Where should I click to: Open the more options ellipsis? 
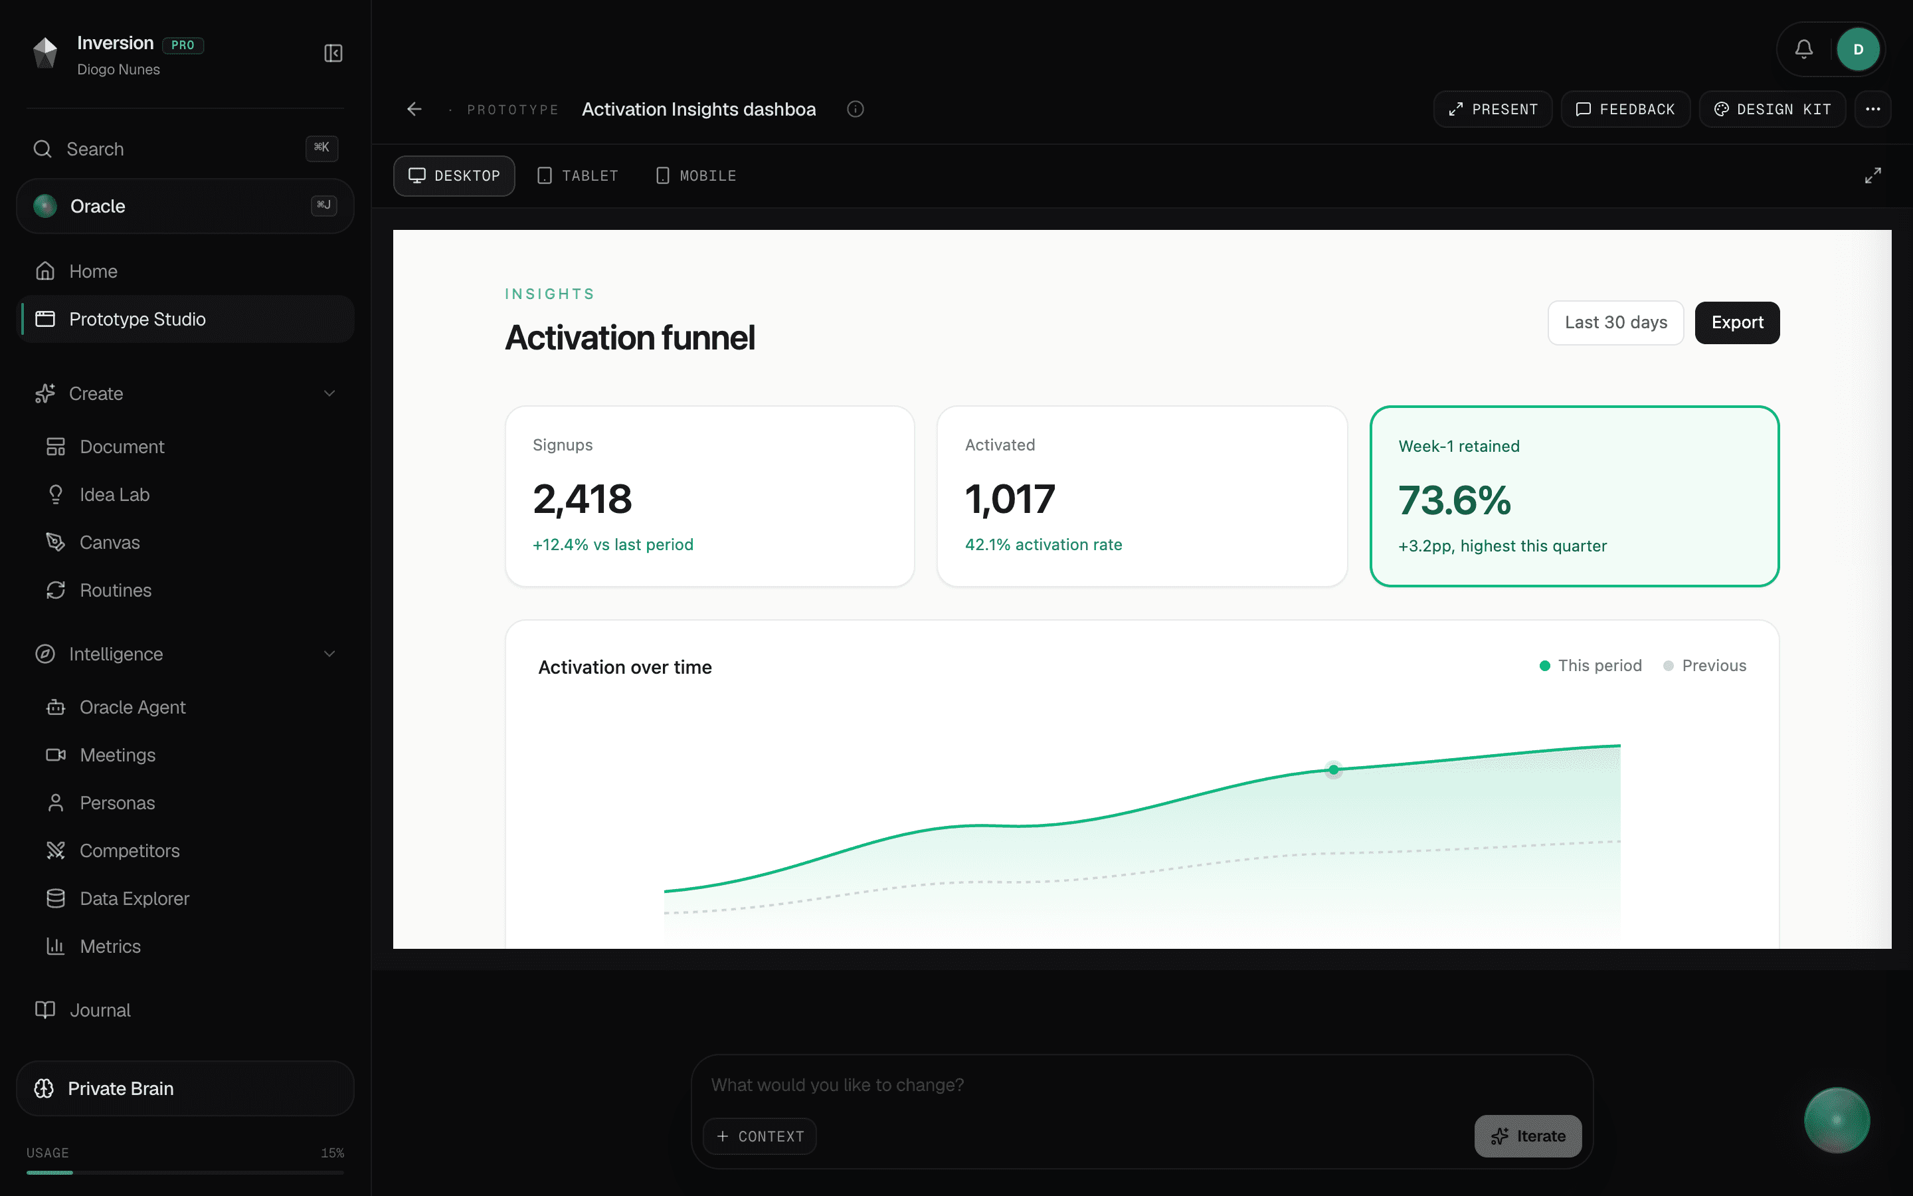(1872, 109)
